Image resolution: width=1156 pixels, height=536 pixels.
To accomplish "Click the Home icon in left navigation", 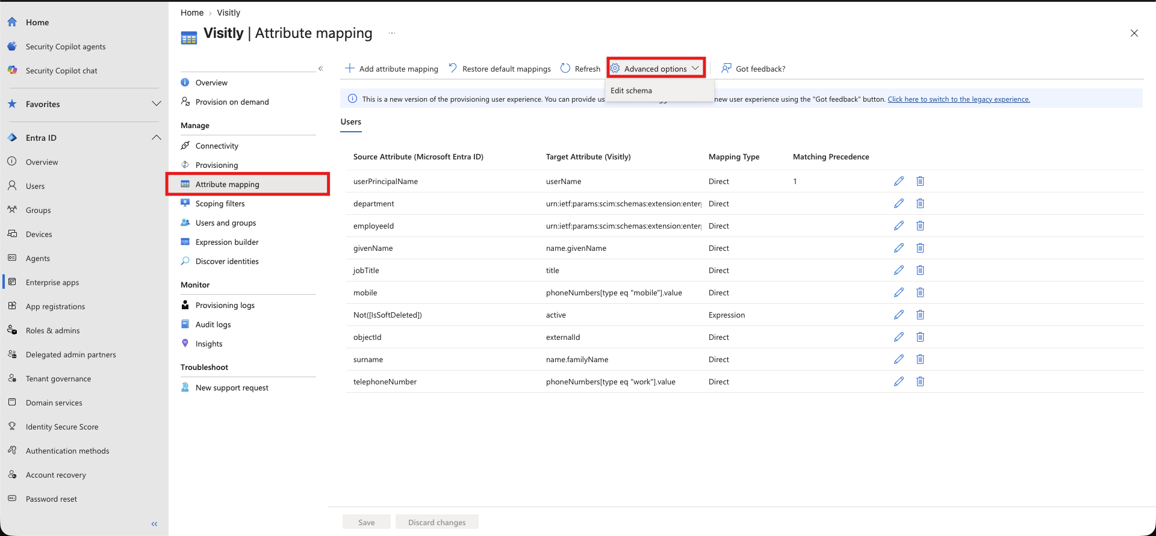I will point(12,22).
